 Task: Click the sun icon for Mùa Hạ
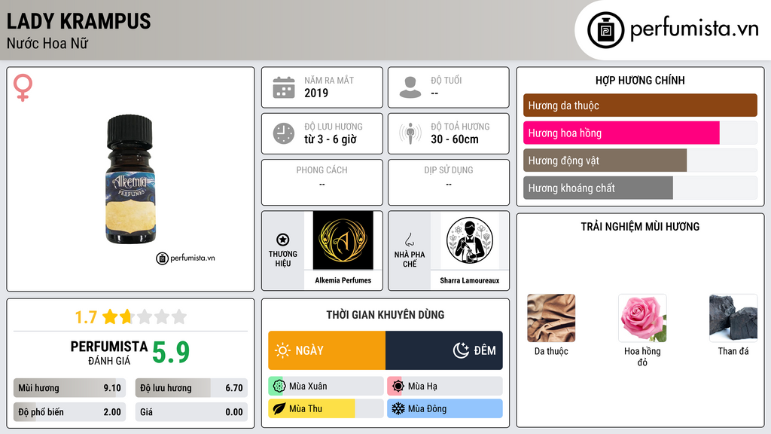[x=398, y=387]
